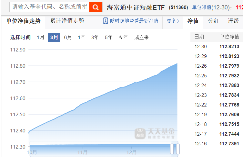Click the mobile phone icon beside 随时随地查看最新净值

coord(106,21)
